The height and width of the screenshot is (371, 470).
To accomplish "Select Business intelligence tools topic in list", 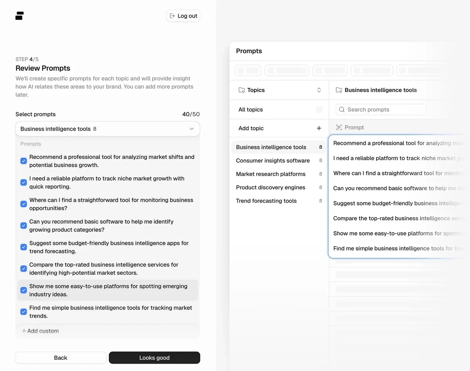I will [x=279, y=147].
